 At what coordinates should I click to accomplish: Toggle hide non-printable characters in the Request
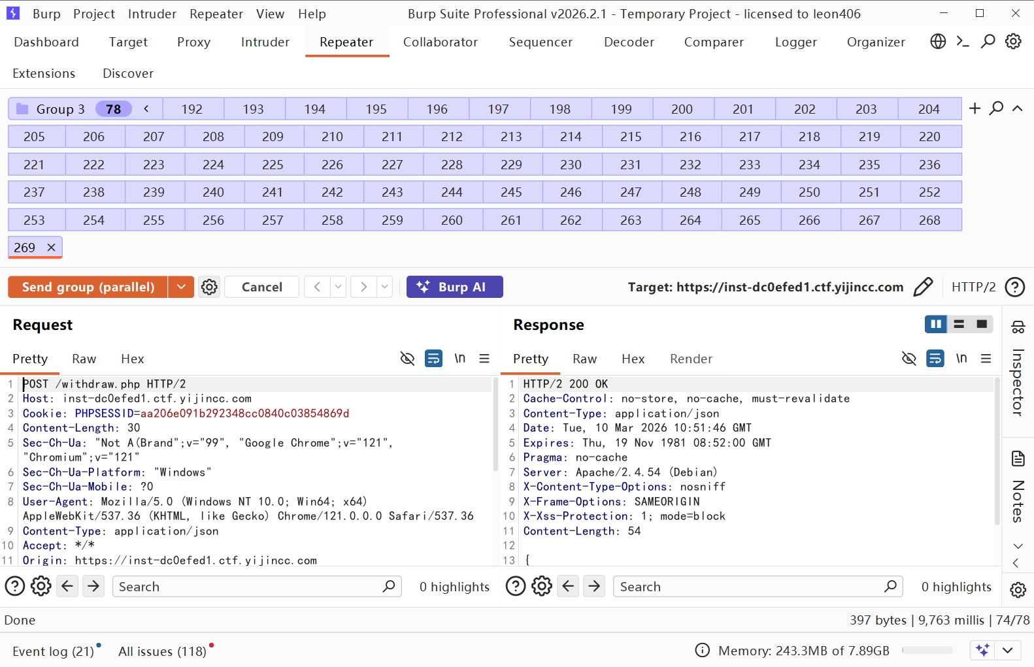(407, 359)
